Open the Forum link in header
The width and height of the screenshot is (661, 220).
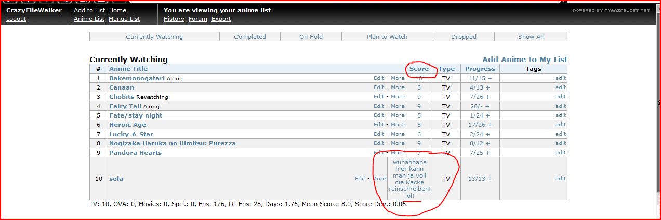(x=197, y=19)
